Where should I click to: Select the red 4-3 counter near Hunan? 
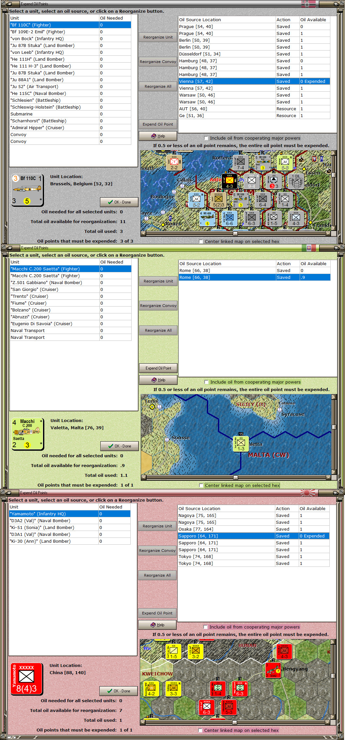284,652
